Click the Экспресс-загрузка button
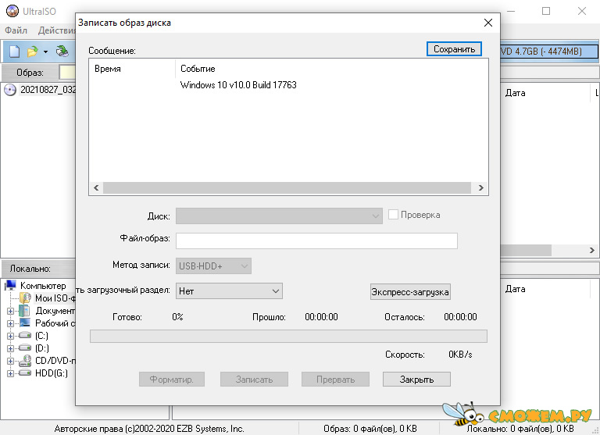 [x=410, y=292]
